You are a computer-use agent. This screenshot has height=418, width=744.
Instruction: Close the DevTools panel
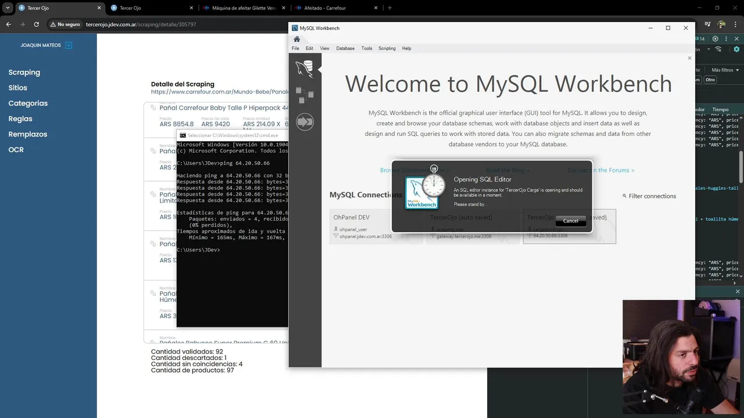coord(736,39)
